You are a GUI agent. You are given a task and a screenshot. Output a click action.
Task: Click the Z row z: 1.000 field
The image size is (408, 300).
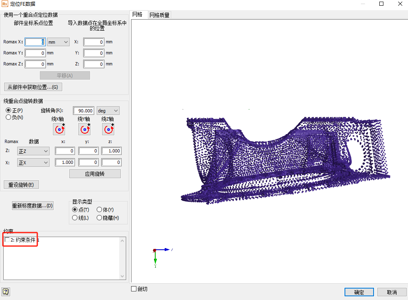coord(112,151)
